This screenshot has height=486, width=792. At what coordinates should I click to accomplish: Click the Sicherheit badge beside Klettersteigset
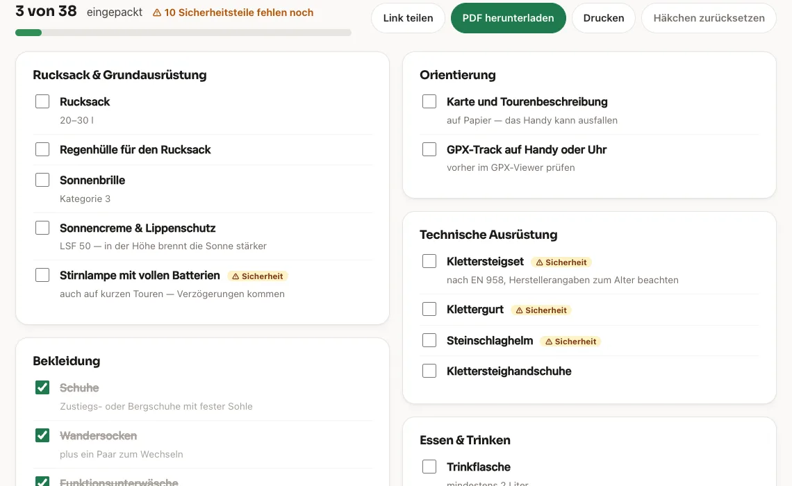tap(561, 262)
